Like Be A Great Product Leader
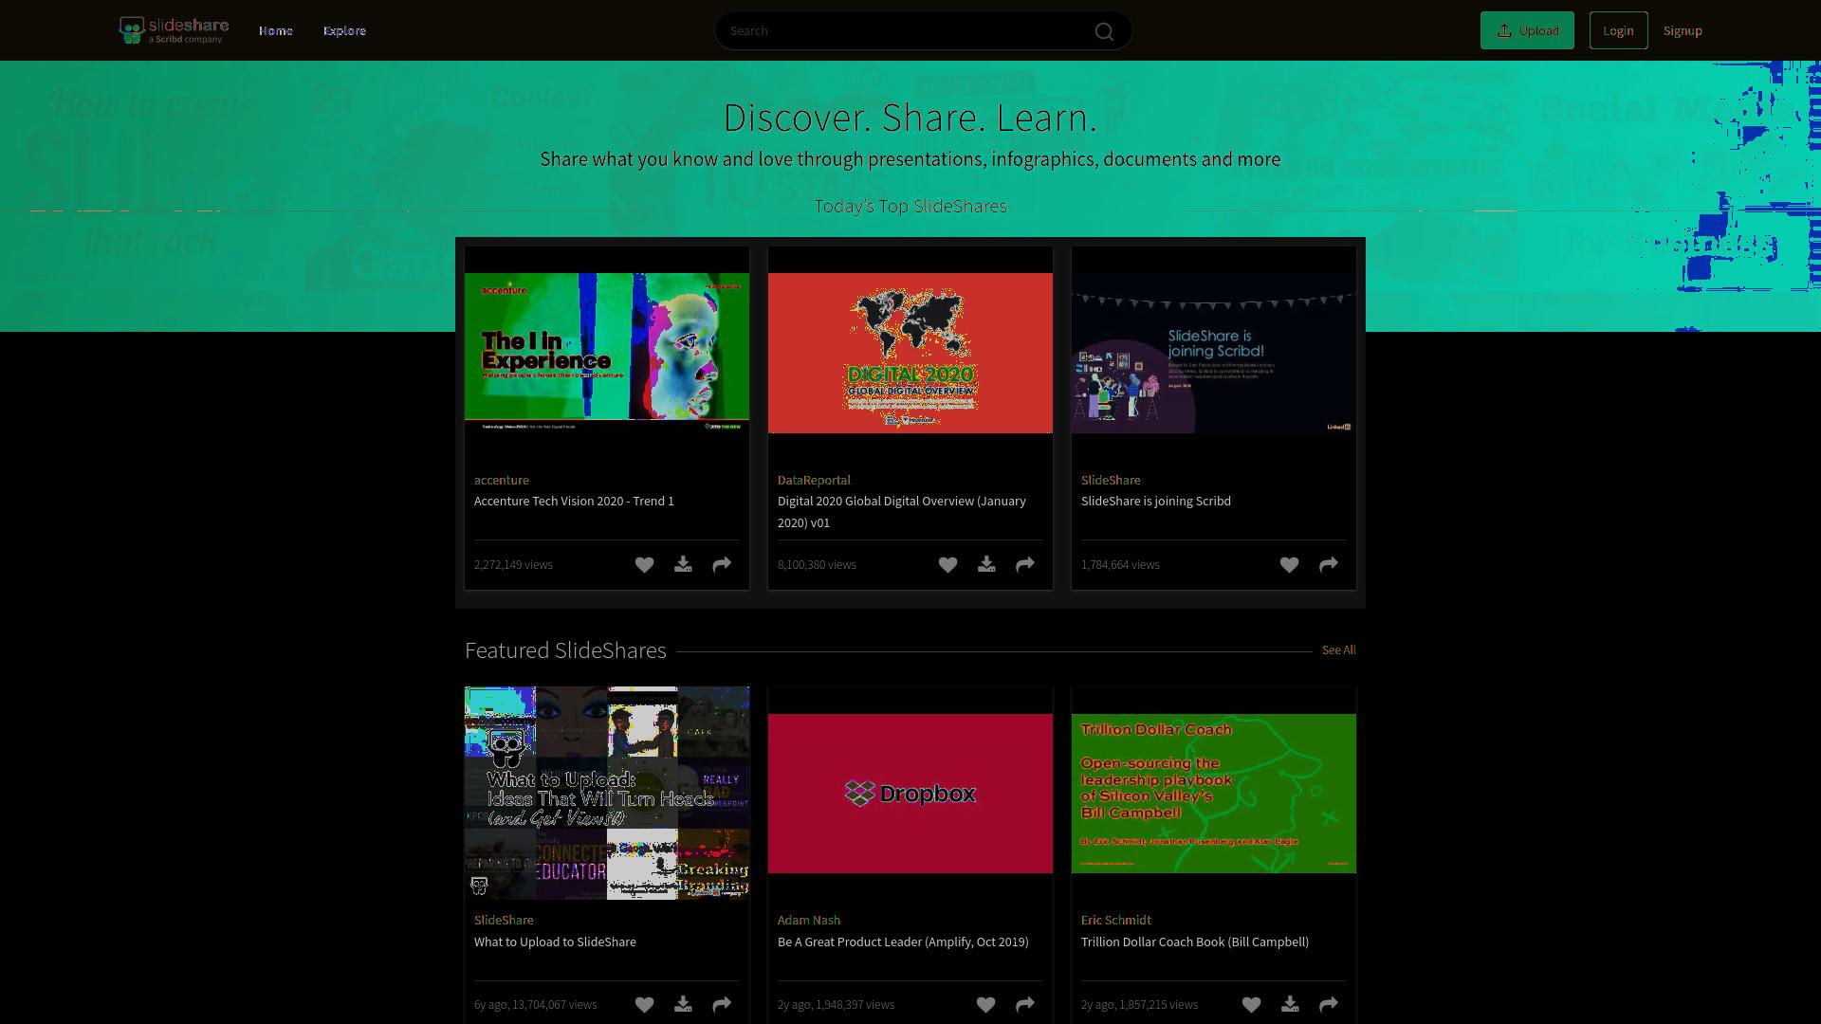 tap(985, 1005)
